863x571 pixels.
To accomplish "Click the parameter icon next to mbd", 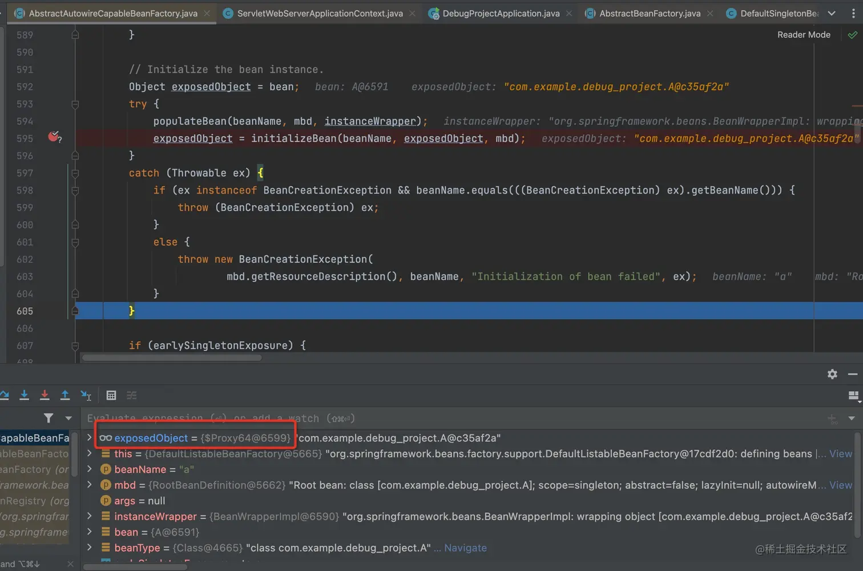I will pyautogui.click(x=106, y=485).
